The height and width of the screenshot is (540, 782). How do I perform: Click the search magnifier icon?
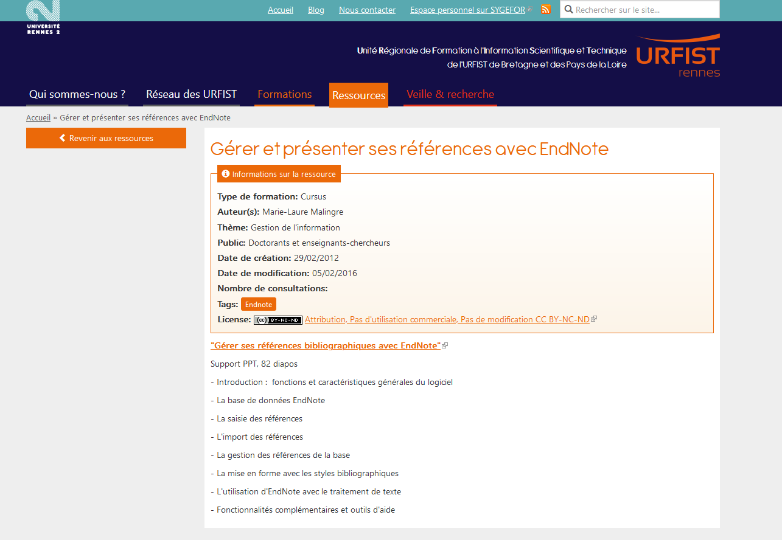[569, 9]
